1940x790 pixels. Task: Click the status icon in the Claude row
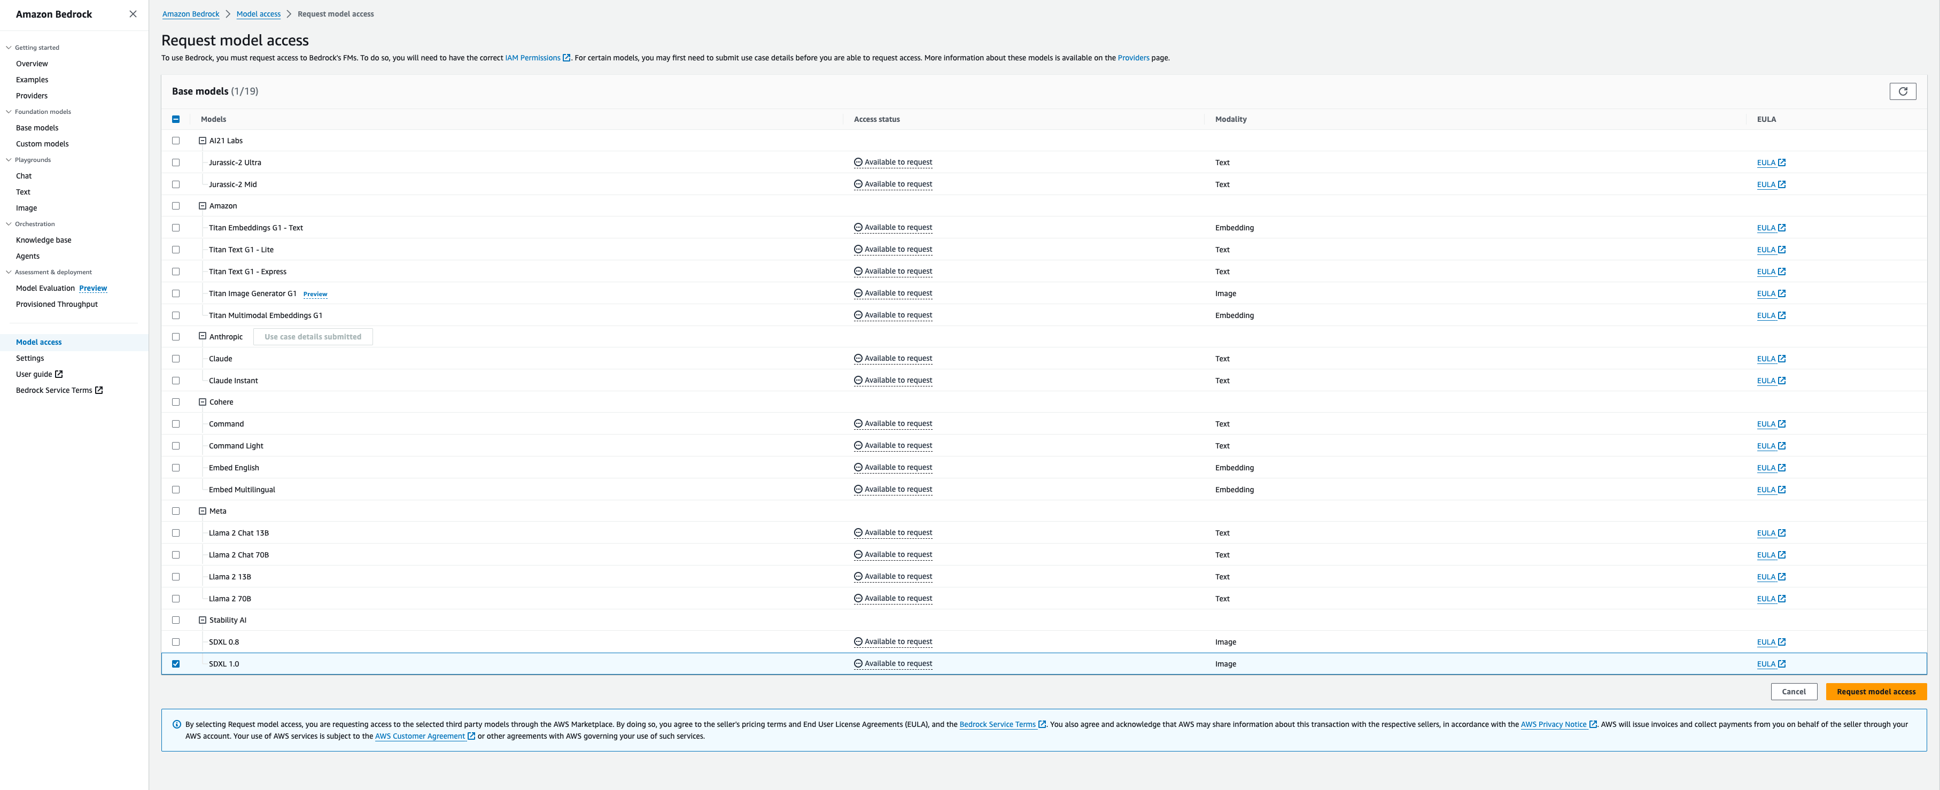pyautogui.click(x=858, y=359)
